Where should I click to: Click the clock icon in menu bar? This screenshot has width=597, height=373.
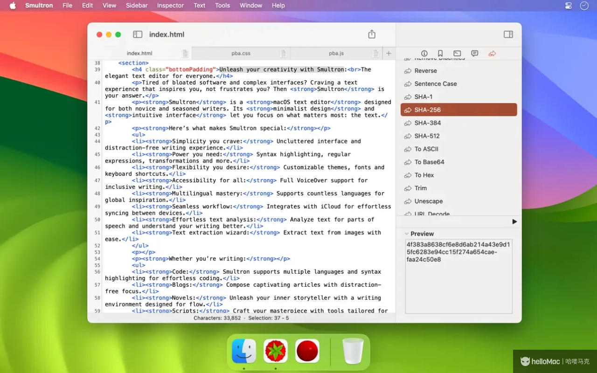584,6
